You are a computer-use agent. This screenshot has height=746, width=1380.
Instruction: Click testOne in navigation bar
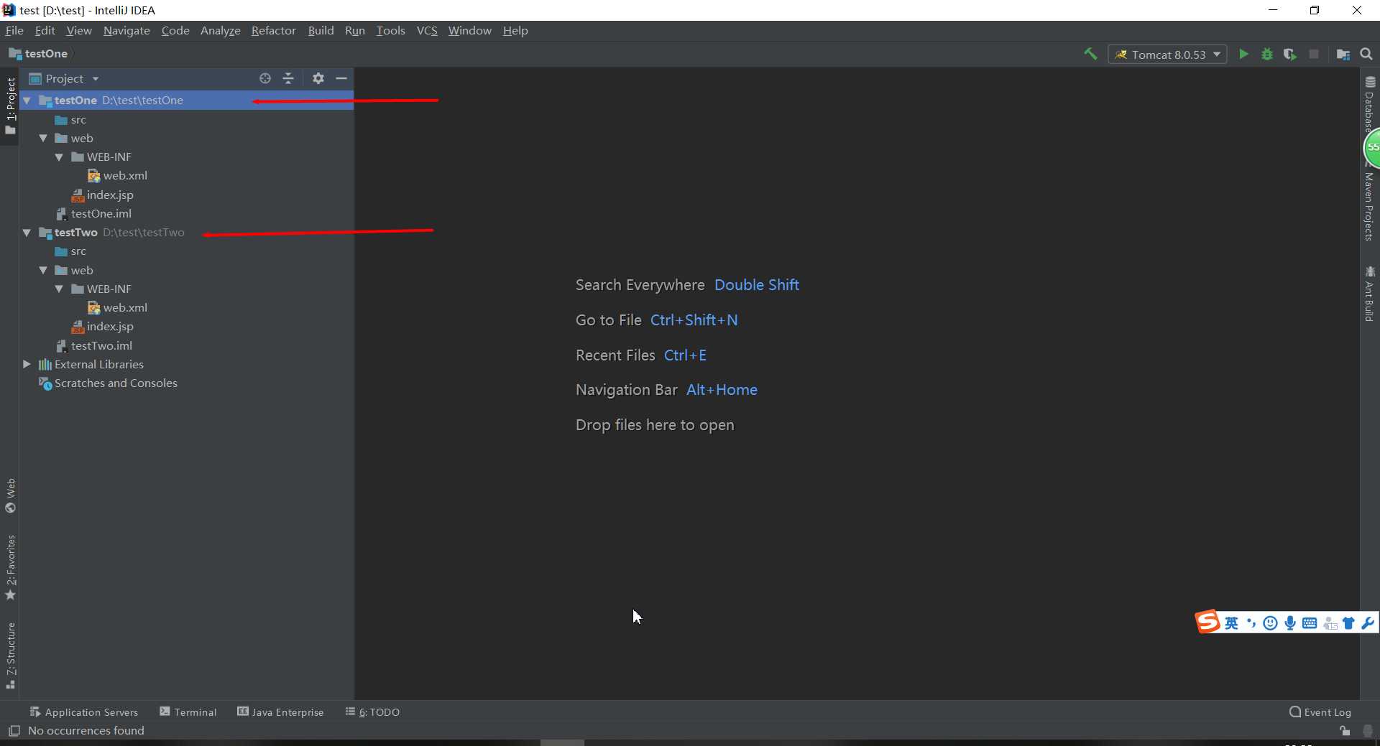38,54
